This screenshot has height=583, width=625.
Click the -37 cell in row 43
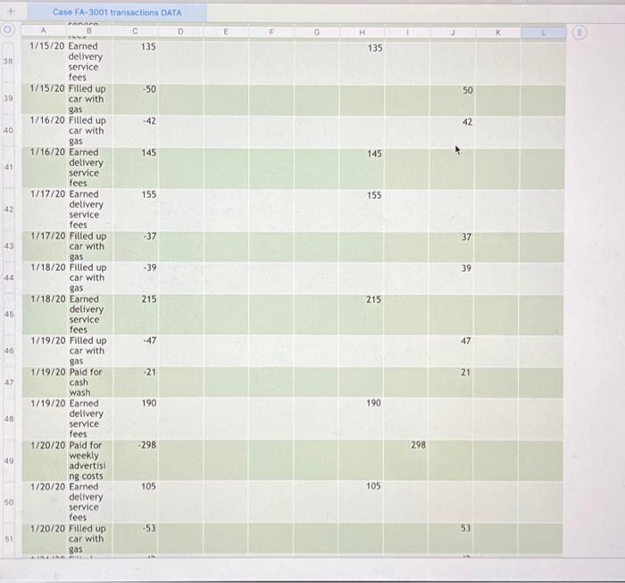(136, 246)
